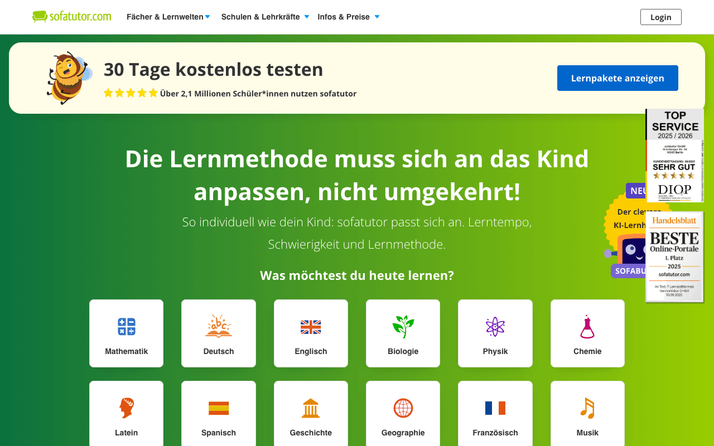Image resolution: width=714 pixels, height=446 pixels.
Task: Choose the Geographie globe icon
Action: point(403,408)
